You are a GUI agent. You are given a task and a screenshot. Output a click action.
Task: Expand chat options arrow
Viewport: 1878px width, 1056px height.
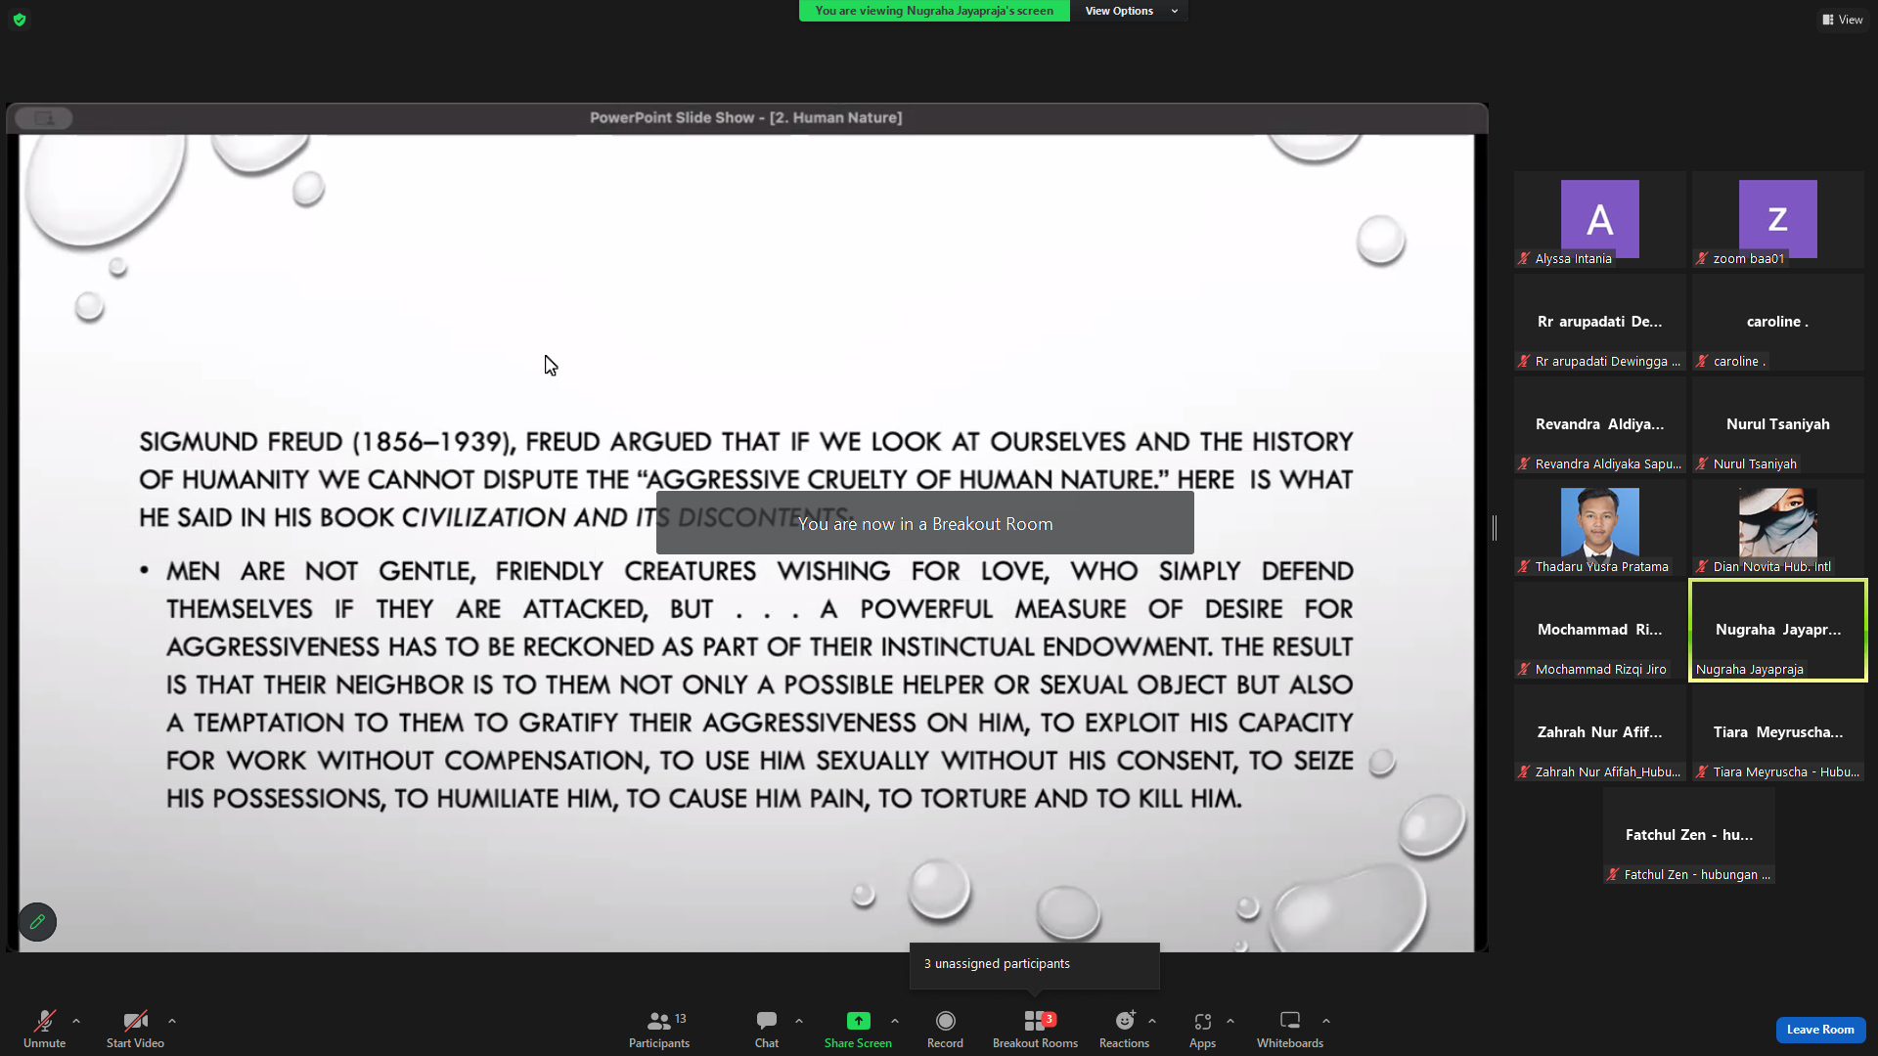(799, 1021)
